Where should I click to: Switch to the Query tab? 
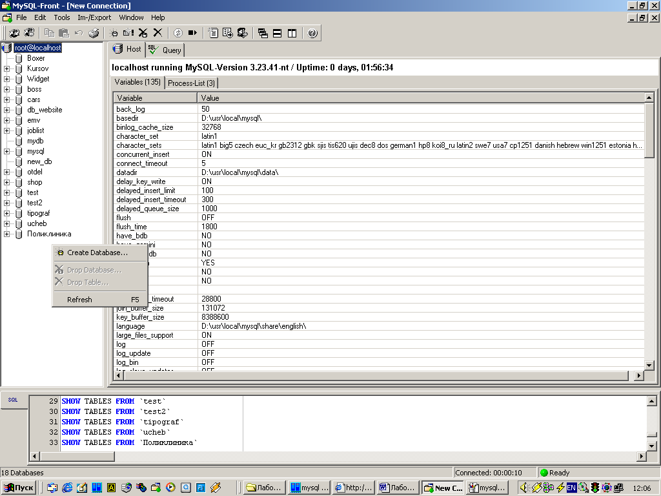point(165,50)
